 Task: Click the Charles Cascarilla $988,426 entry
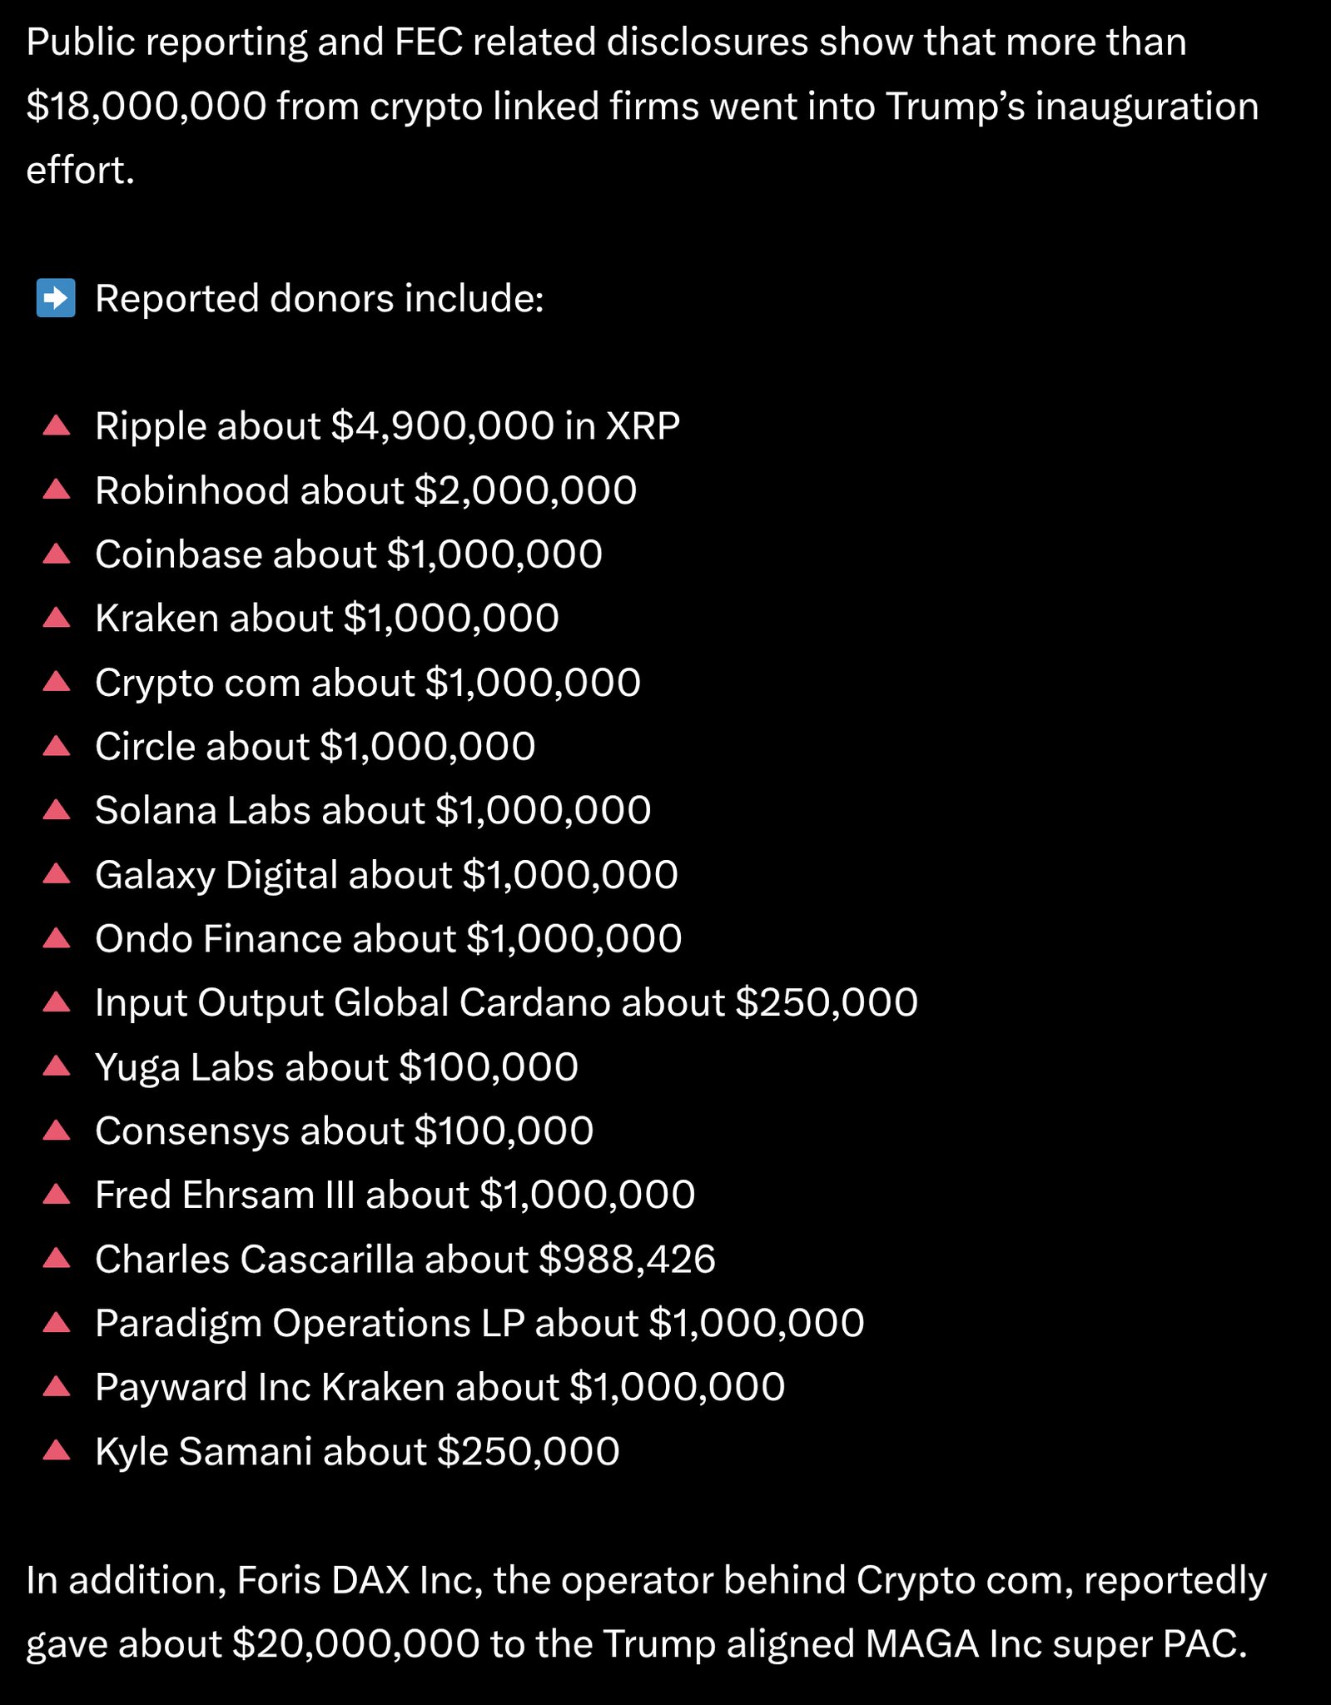point(405,1259)
